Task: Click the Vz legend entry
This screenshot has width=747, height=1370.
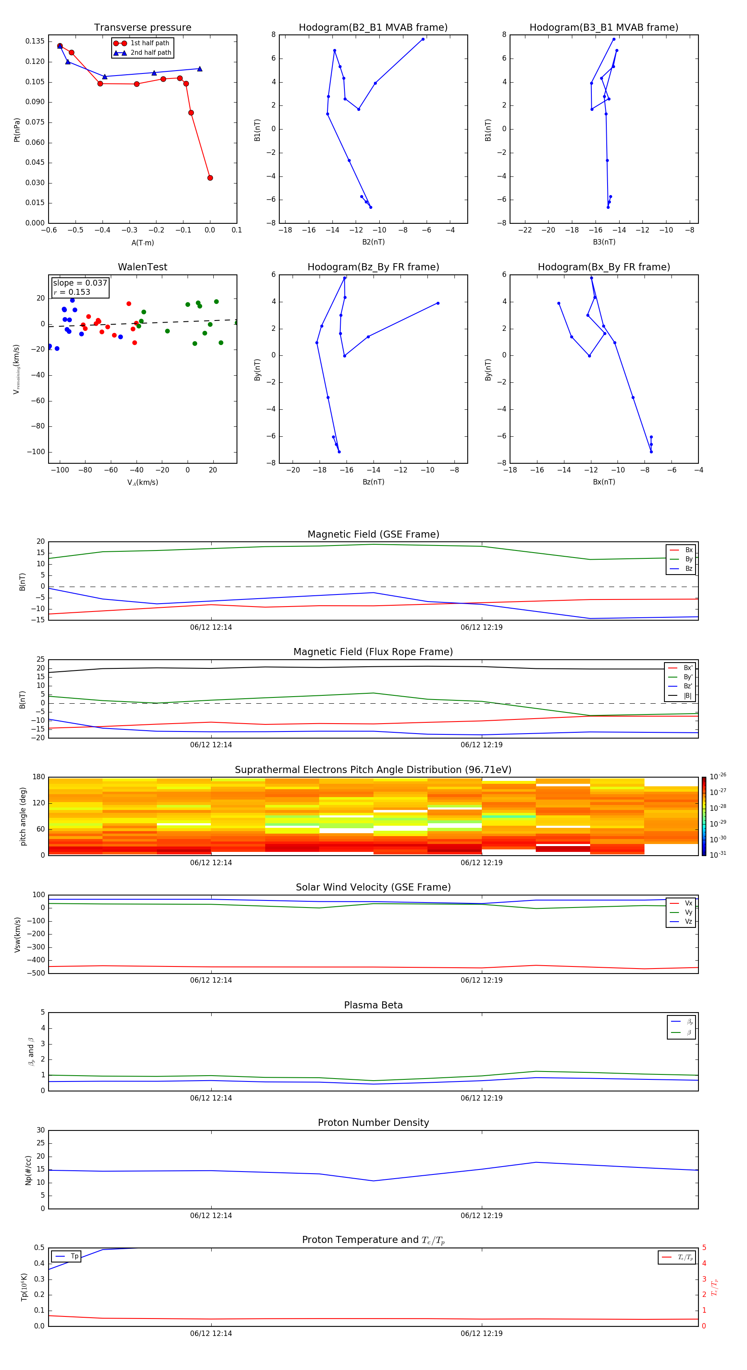Action: click(x=681, y=922)
